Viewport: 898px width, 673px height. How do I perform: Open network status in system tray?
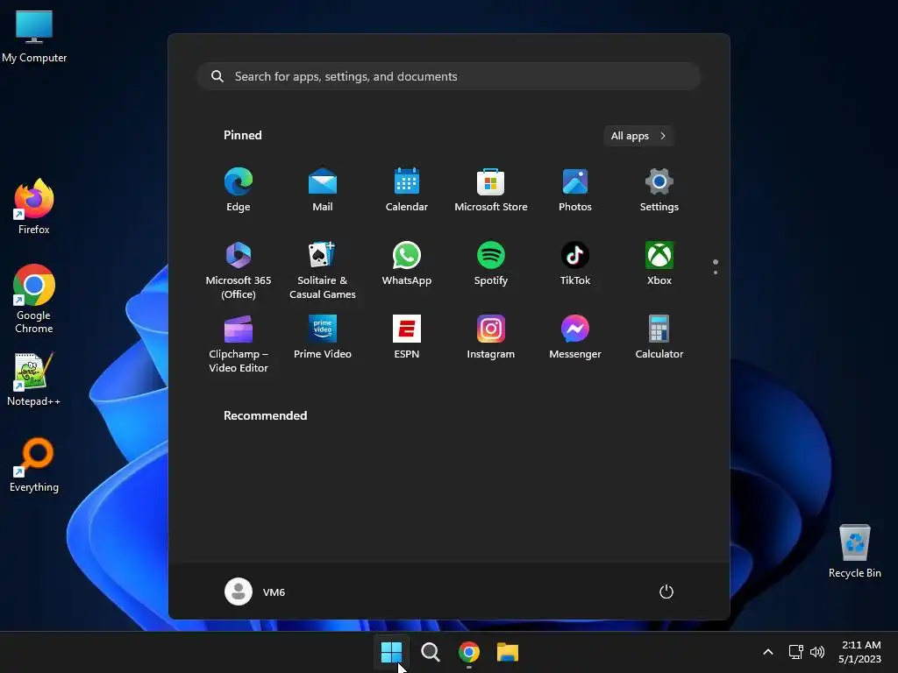tap(795, 652)
